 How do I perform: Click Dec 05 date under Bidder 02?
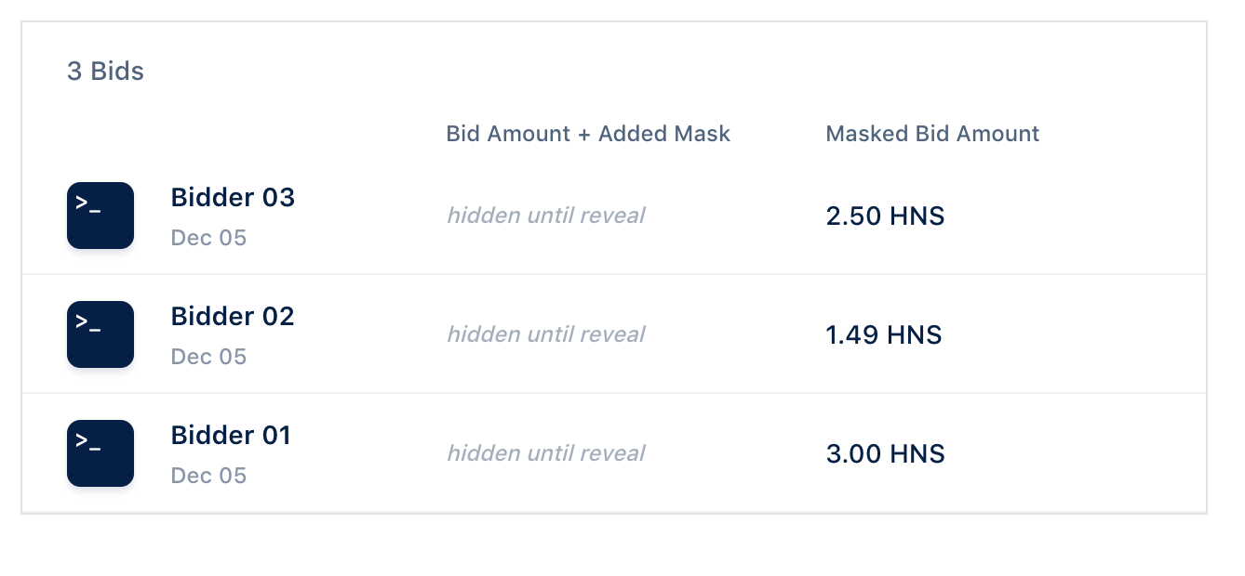point(208,357)
